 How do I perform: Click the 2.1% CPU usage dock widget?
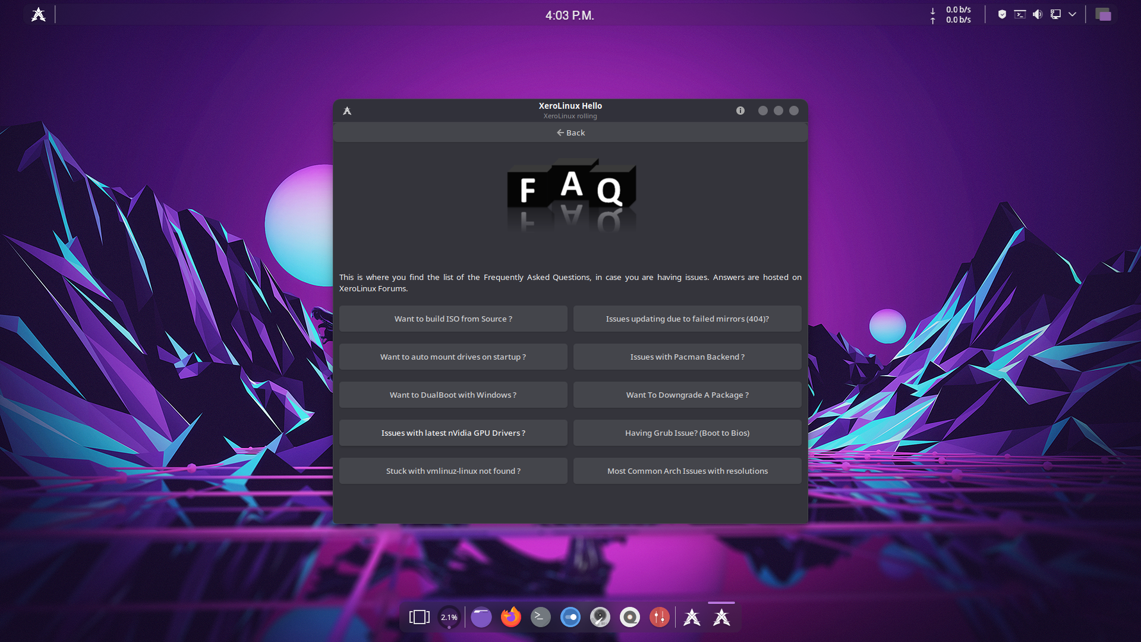(x=449, y=617)
